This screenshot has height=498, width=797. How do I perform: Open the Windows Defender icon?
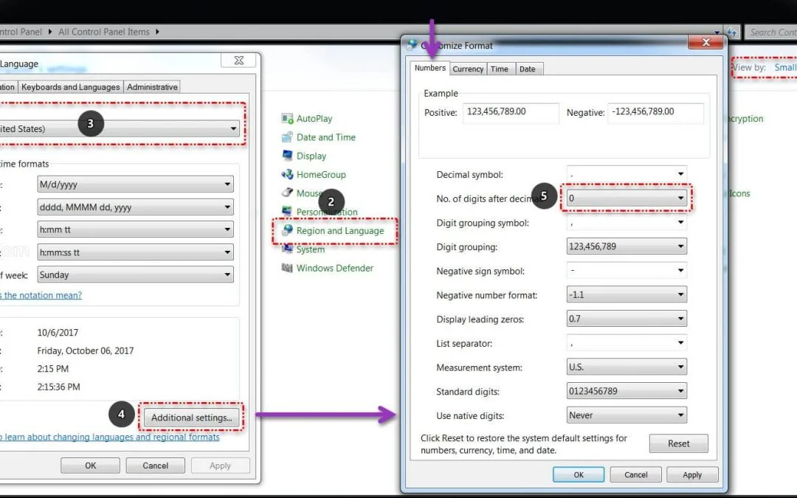288,268
